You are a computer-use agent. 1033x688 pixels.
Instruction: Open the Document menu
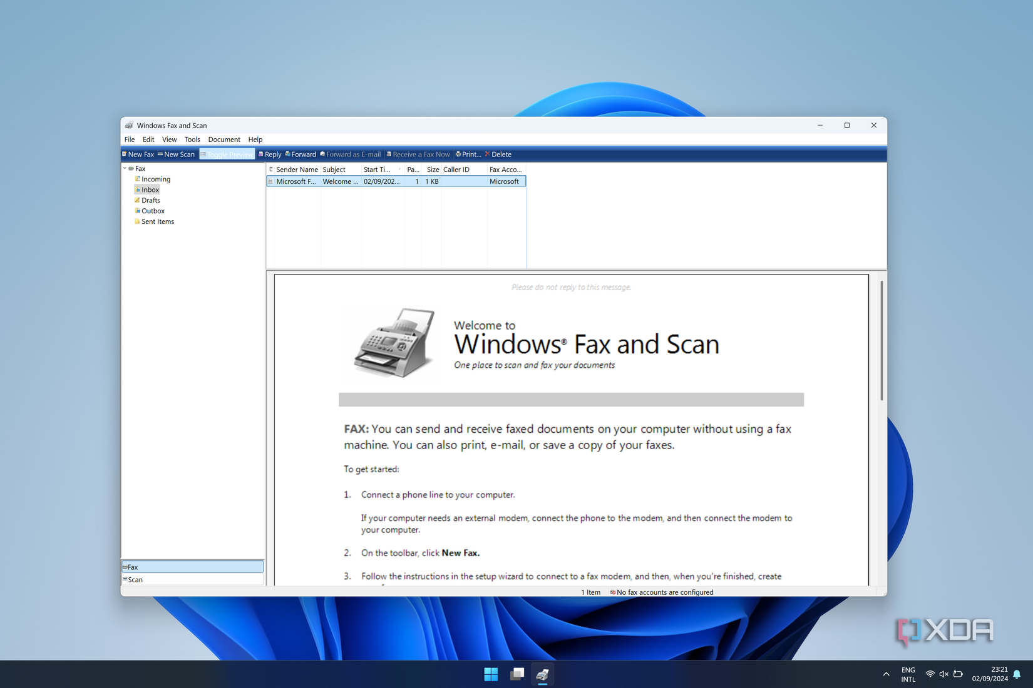pyautogui.click(x=224, y=139)
